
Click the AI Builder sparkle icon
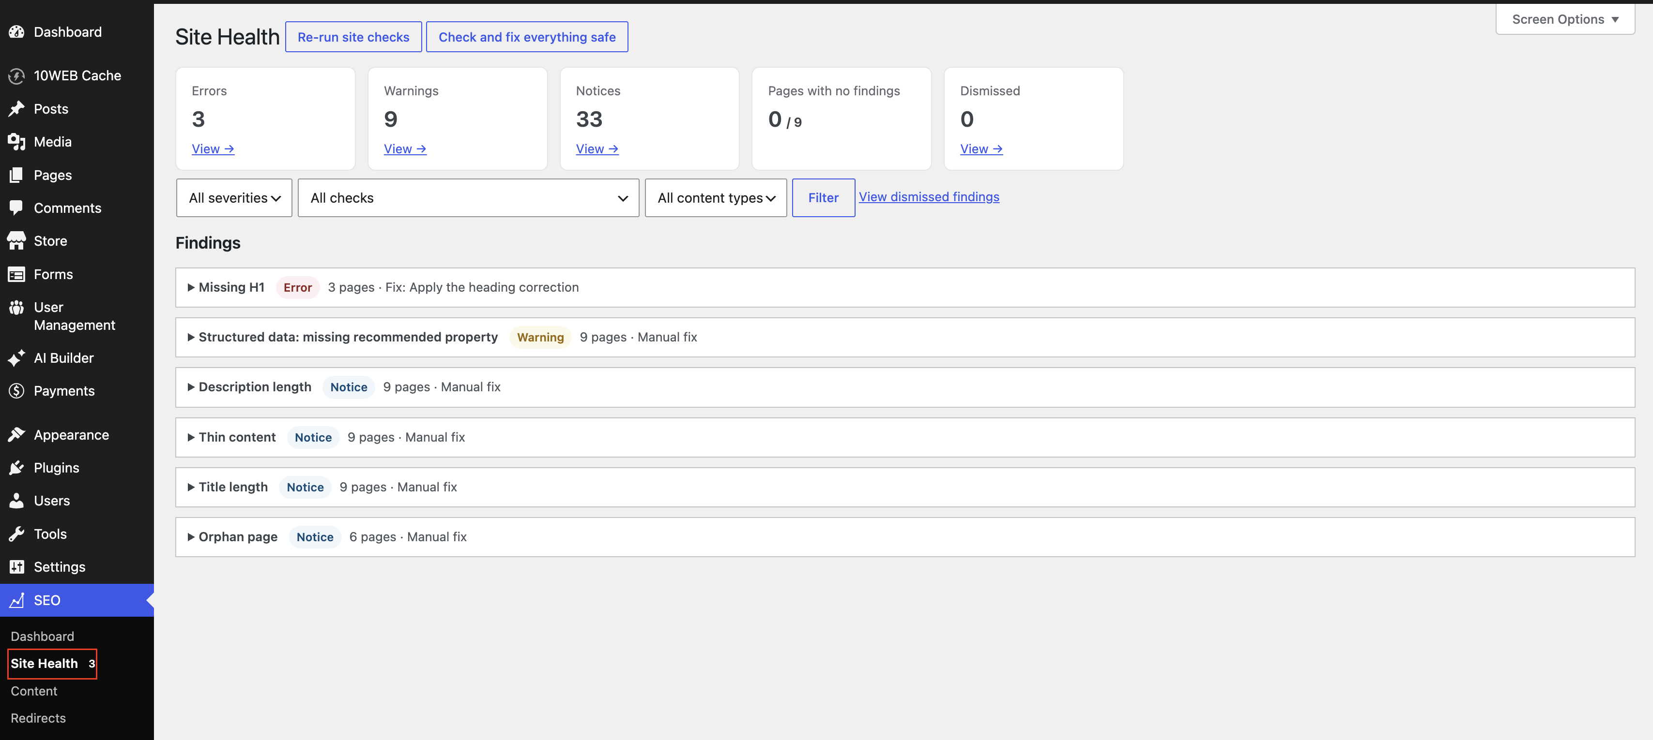[16, 358]
